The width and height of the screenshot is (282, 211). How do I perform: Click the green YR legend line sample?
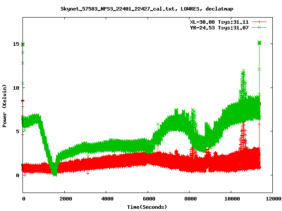pos(259,27)
